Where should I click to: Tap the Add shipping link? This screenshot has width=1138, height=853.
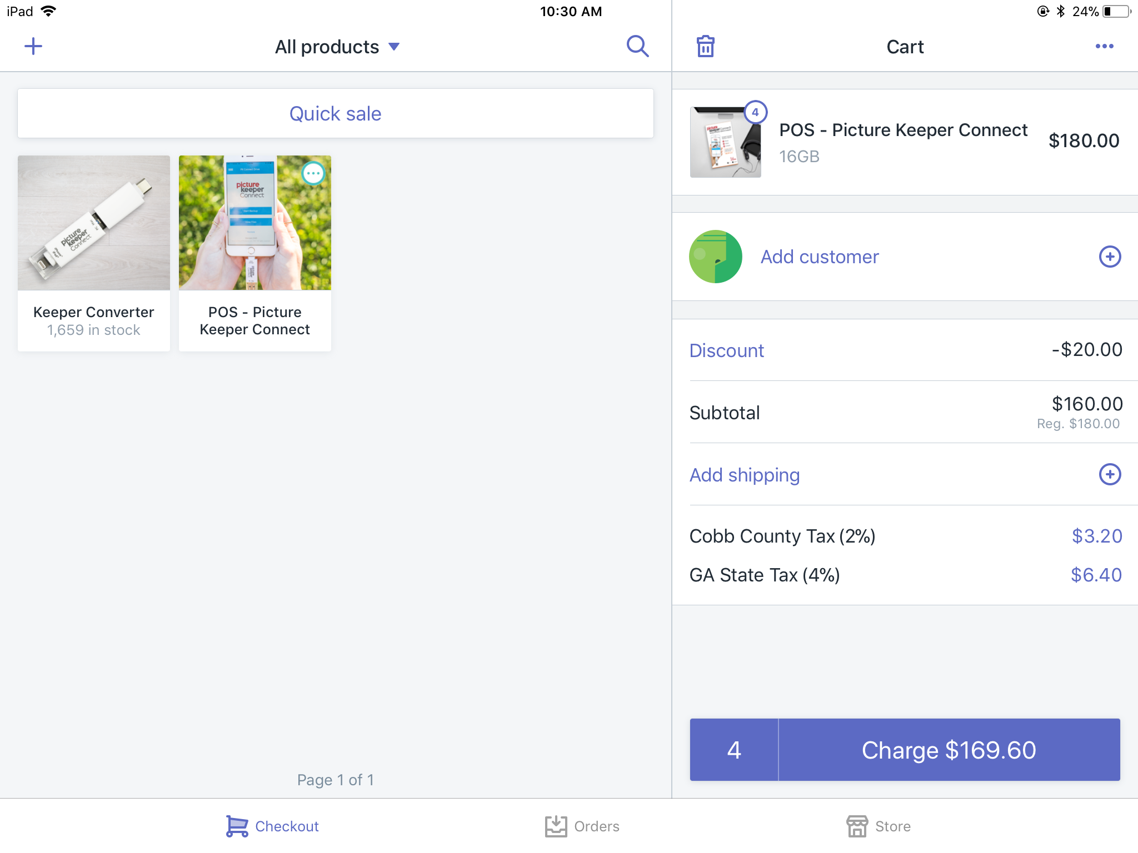tap(745, 475)
